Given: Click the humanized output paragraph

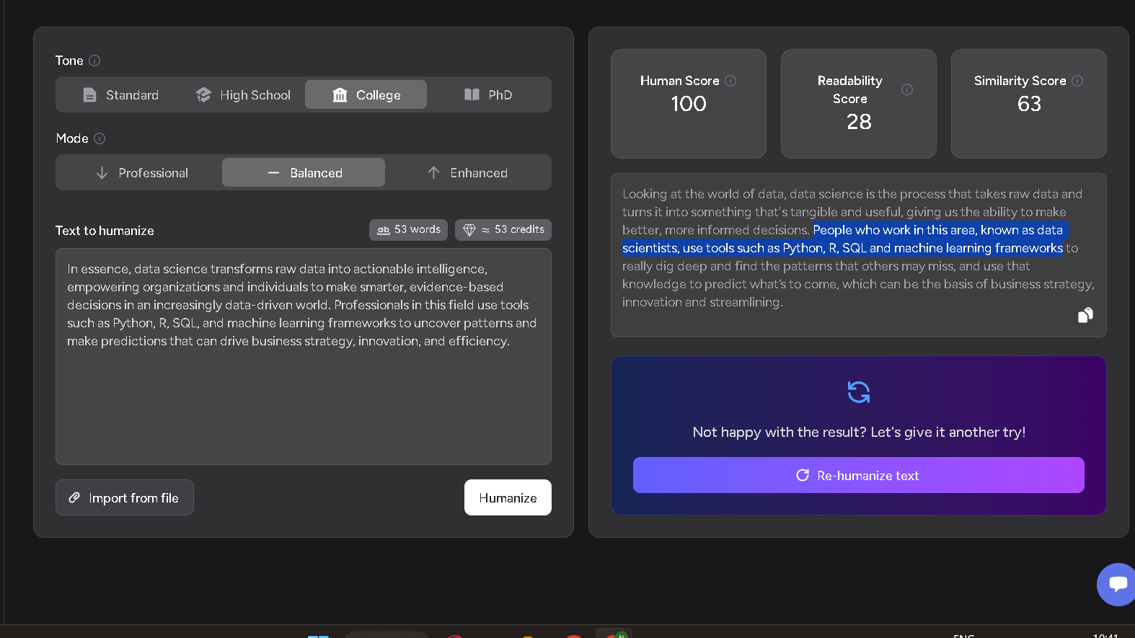Looking at the screenshot, I should point(858,248).
